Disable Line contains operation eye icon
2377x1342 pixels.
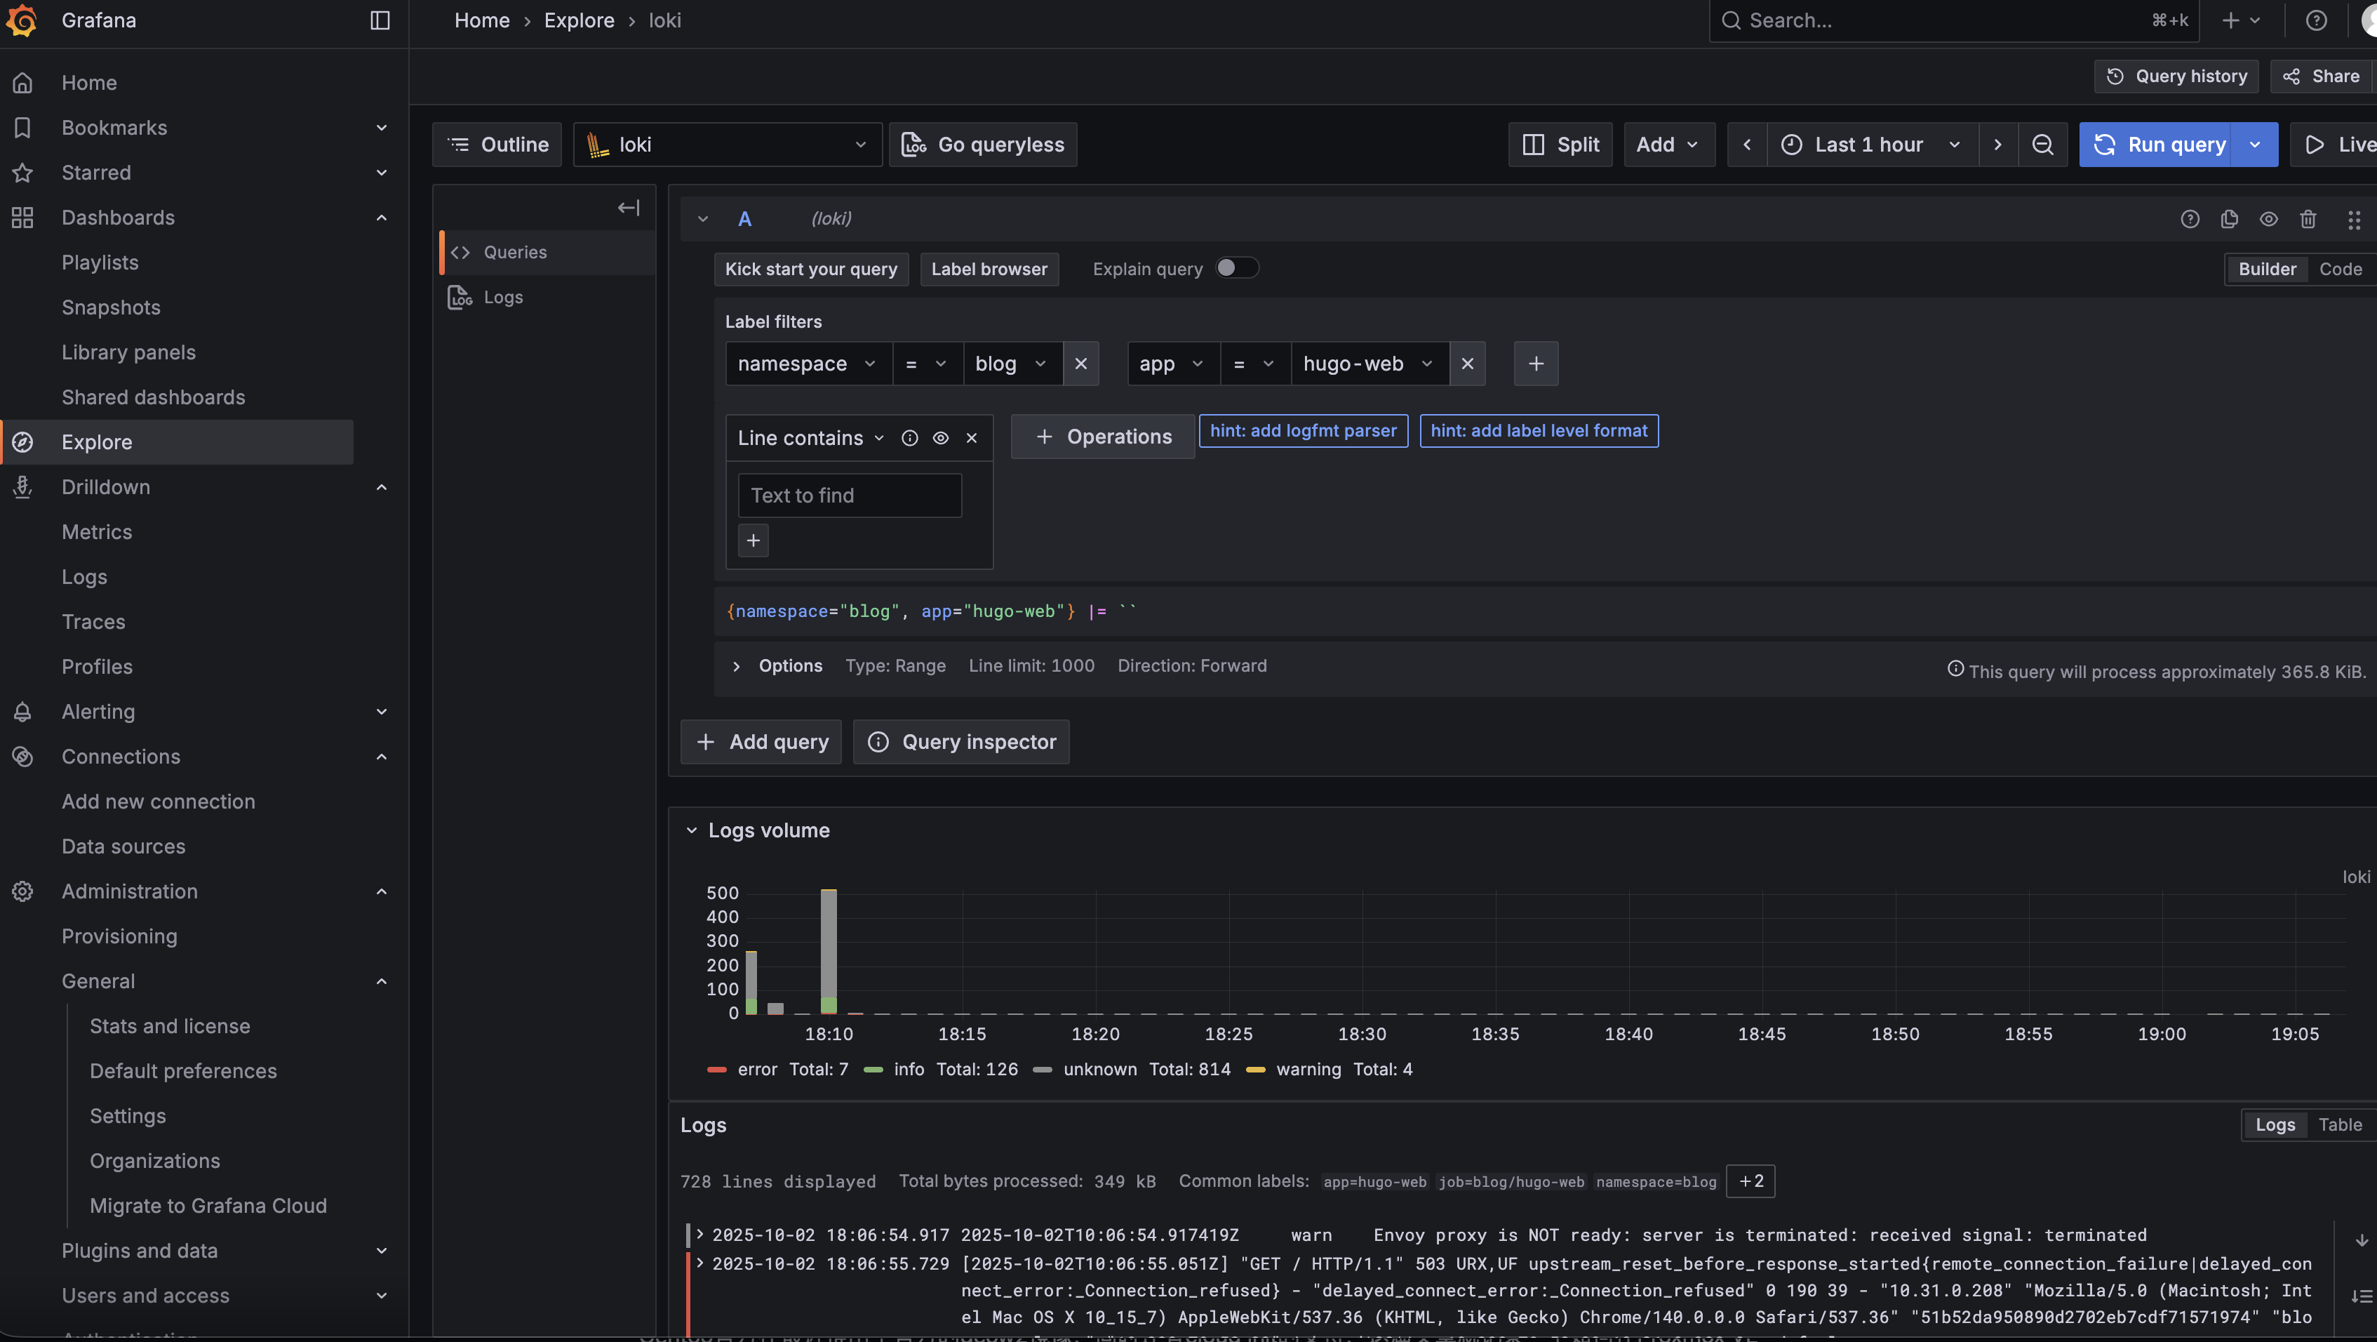tap(940, 439)
